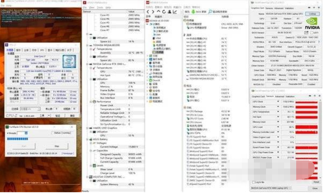Open CPU-Z tools dropdown arrow
Screen dimensions: 324x193
(49, 116)
